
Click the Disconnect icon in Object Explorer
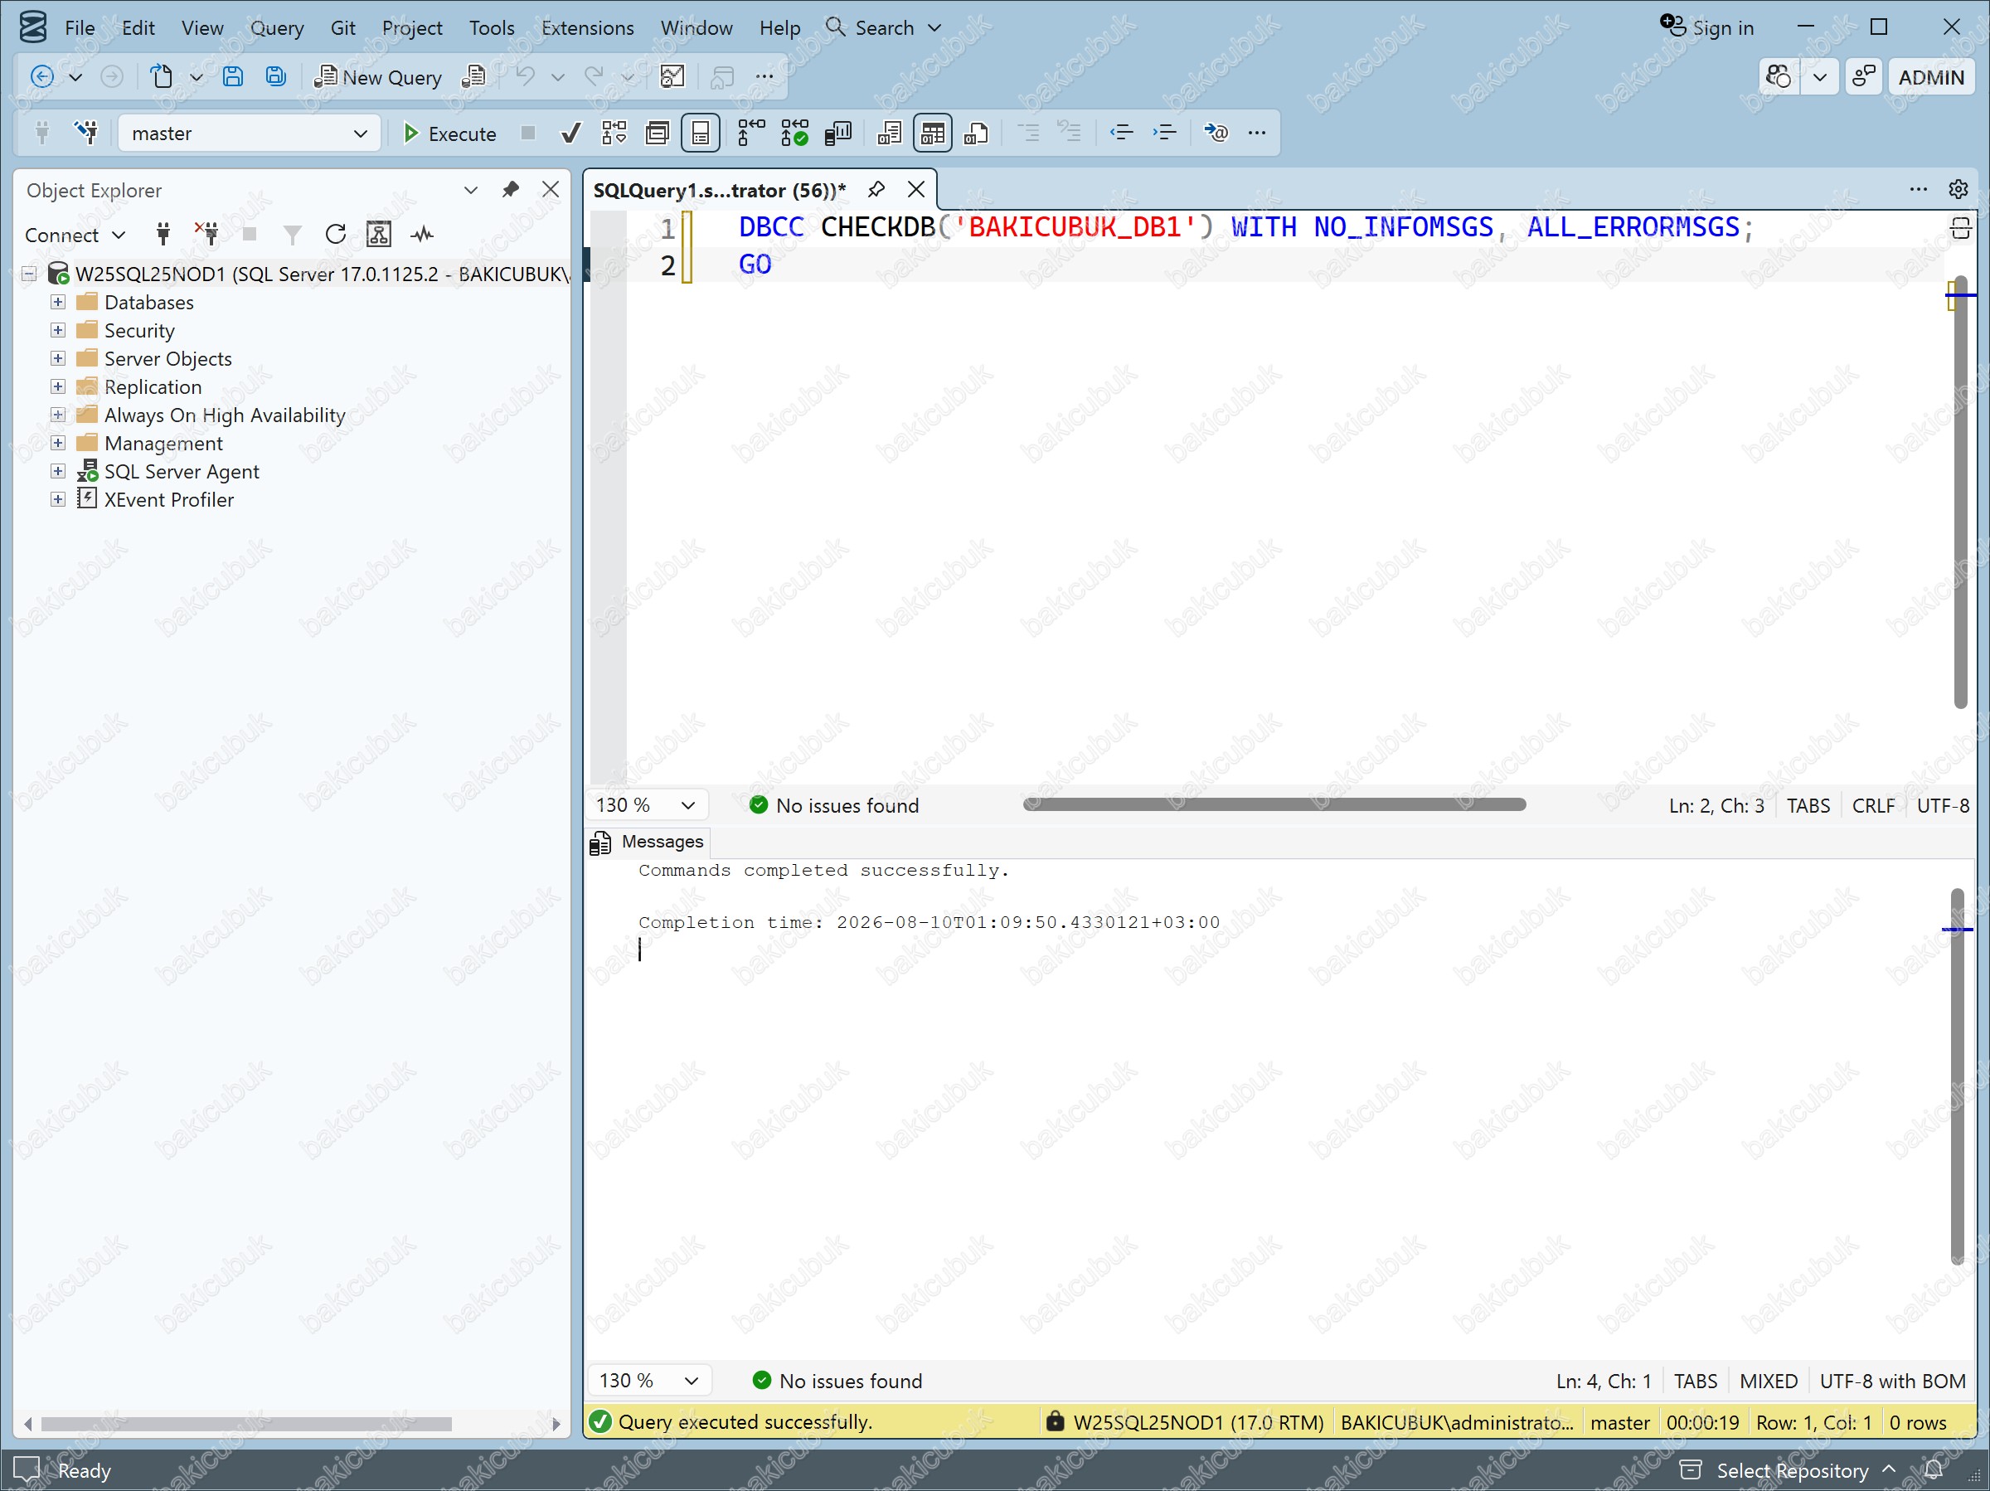click(207, 235)
